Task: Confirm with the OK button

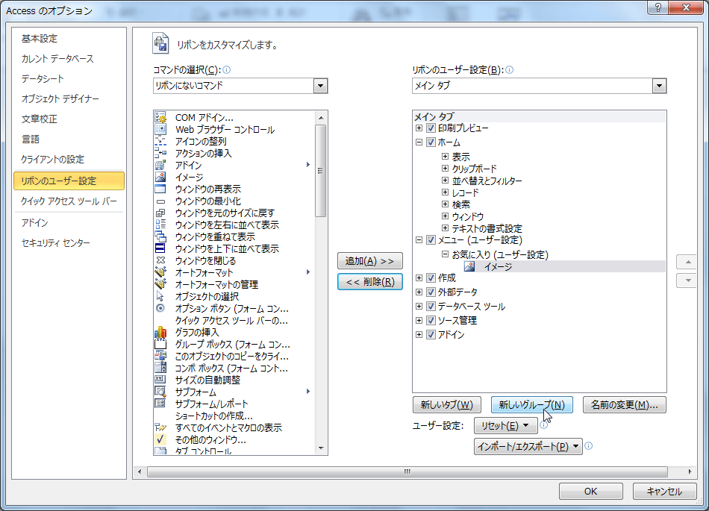Action: [590, 491]
